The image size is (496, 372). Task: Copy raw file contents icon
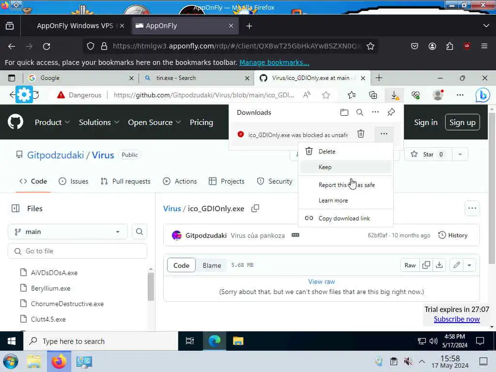(x=426, y=265)
